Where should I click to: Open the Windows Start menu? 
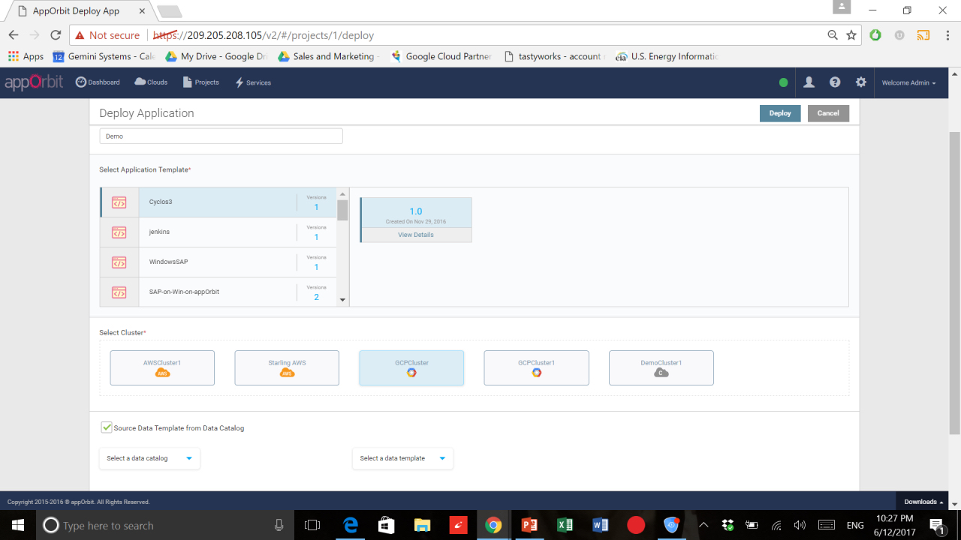tap(17, 525)
